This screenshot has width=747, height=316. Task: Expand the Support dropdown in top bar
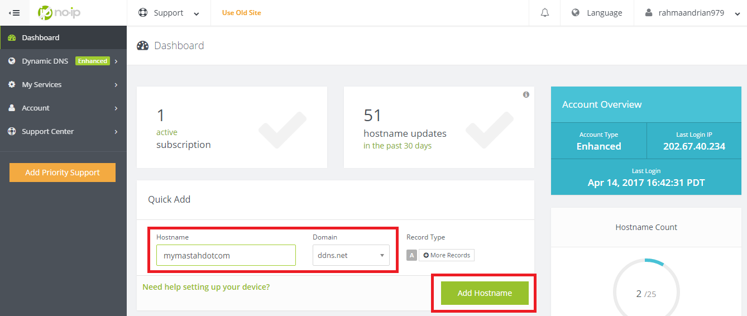[169, 13]
